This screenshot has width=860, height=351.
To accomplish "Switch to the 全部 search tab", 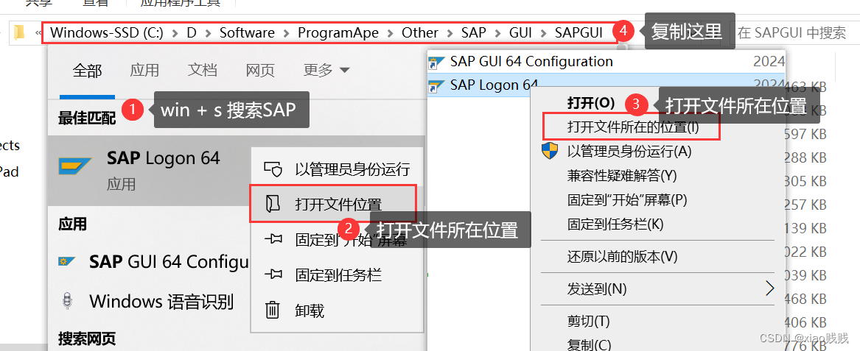I will click(87, 70).
